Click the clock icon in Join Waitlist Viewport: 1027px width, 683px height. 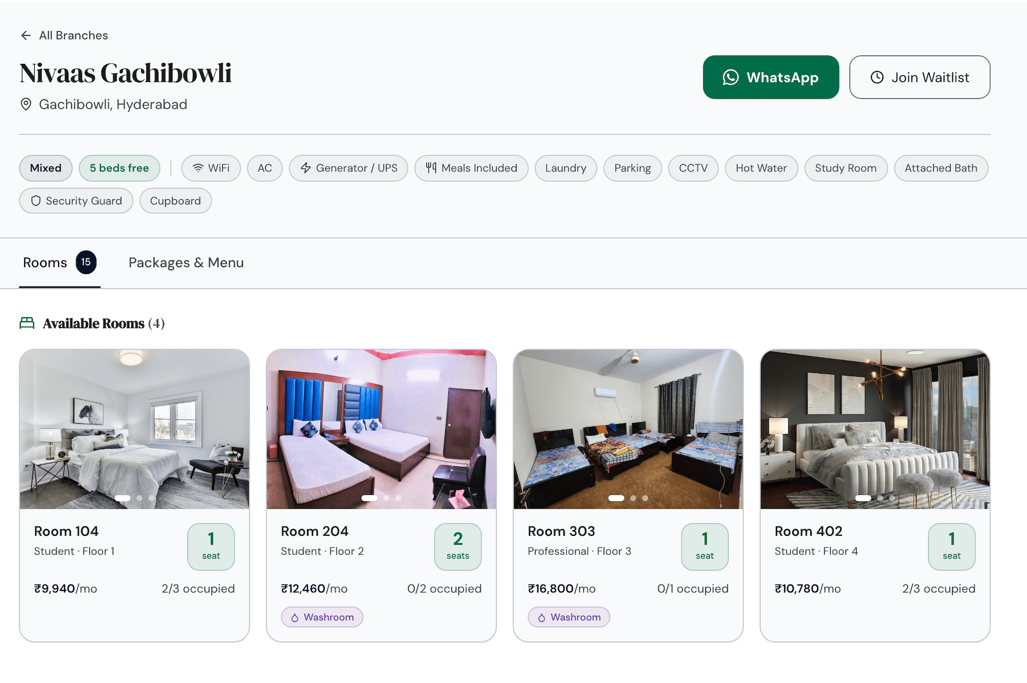pyautogui.click(x=877, y=77)
